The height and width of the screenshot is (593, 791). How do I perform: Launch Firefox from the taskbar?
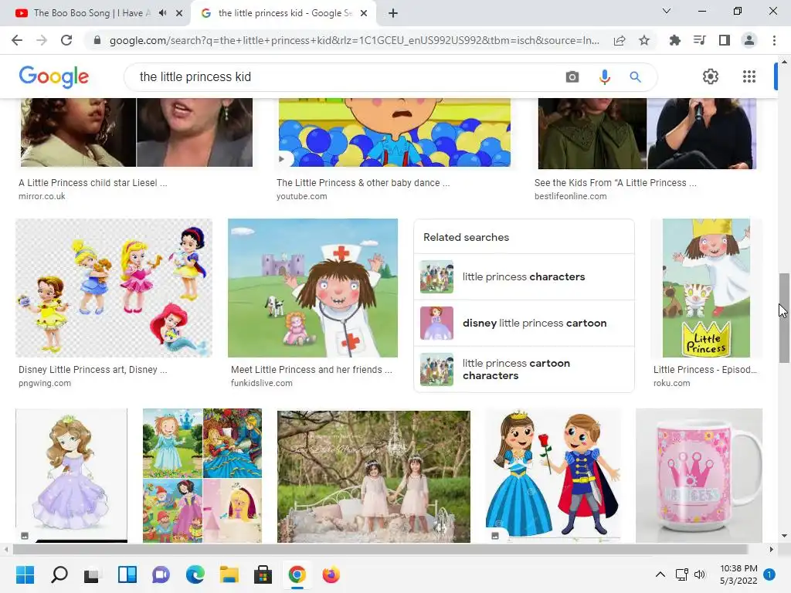[331, 574]
